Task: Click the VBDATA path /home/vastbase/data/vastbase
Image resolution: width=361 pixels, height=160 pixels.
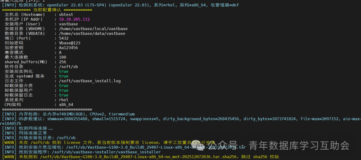Action: coord(92,33)
